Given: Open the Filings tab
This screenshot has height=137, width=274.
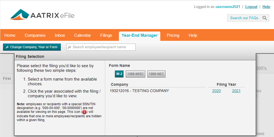Looking at the screenshot, I should (x=106, y=35).
